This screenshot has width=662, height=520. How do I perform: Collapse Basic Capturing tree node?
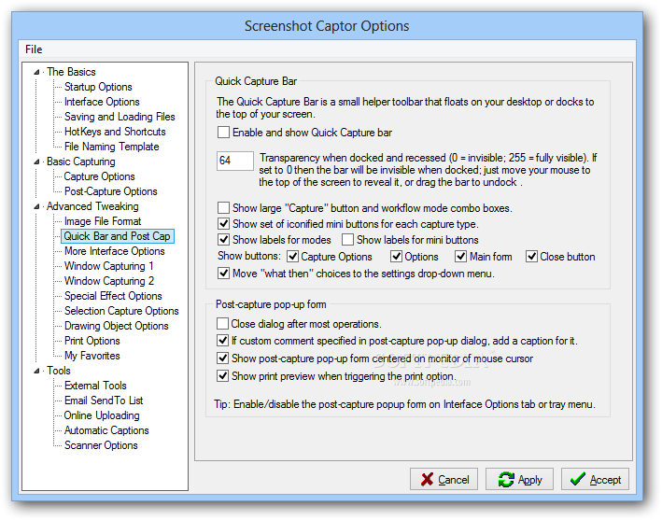click(x=36, y=162)
